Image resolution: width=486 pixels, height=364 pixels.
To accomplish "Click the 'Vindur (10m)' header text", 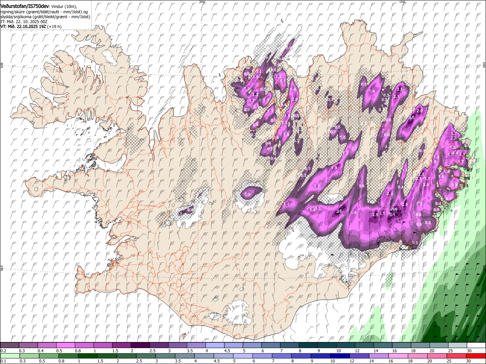I will point(65,6).
